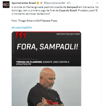The image size is (102, 106).
Task: Click the gold verified badge
Action: (38, 3)
